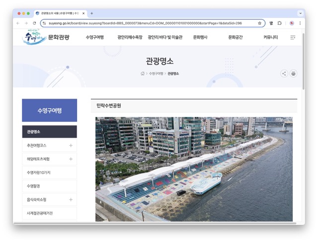Click the 음식숙박쇼핑 sidebar label
Screen dimensions: 318x242
point(36,200)
